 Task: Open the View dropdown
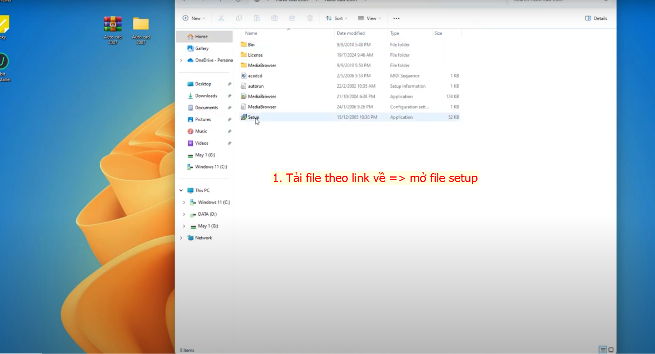369,18
